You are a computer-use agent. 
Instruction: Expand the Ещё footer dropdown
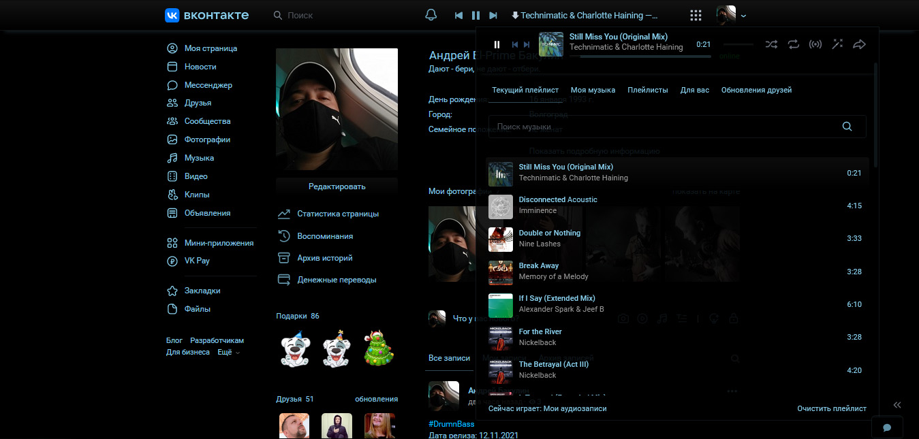pos(228,352)
